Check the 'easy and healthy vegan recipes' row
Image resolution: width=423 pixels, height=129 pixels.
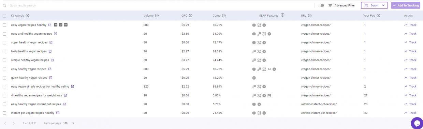click(x=4, y=34)
